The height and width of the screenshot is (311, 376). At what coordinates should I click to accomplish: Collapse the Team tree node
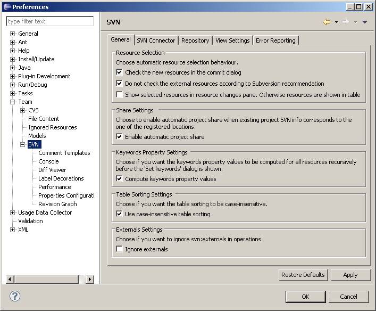click(12, 102)
